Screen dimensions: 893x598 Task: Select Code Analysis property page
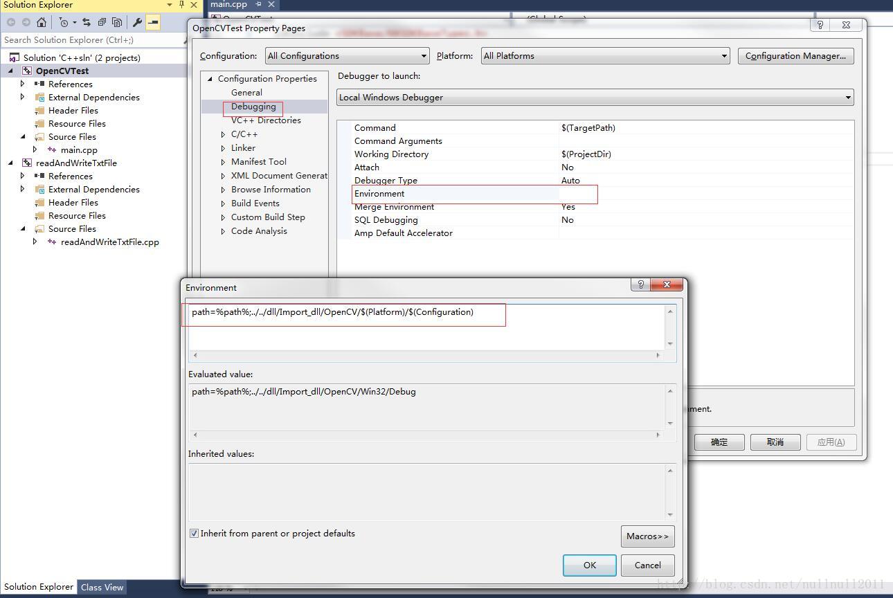point(259,231)
